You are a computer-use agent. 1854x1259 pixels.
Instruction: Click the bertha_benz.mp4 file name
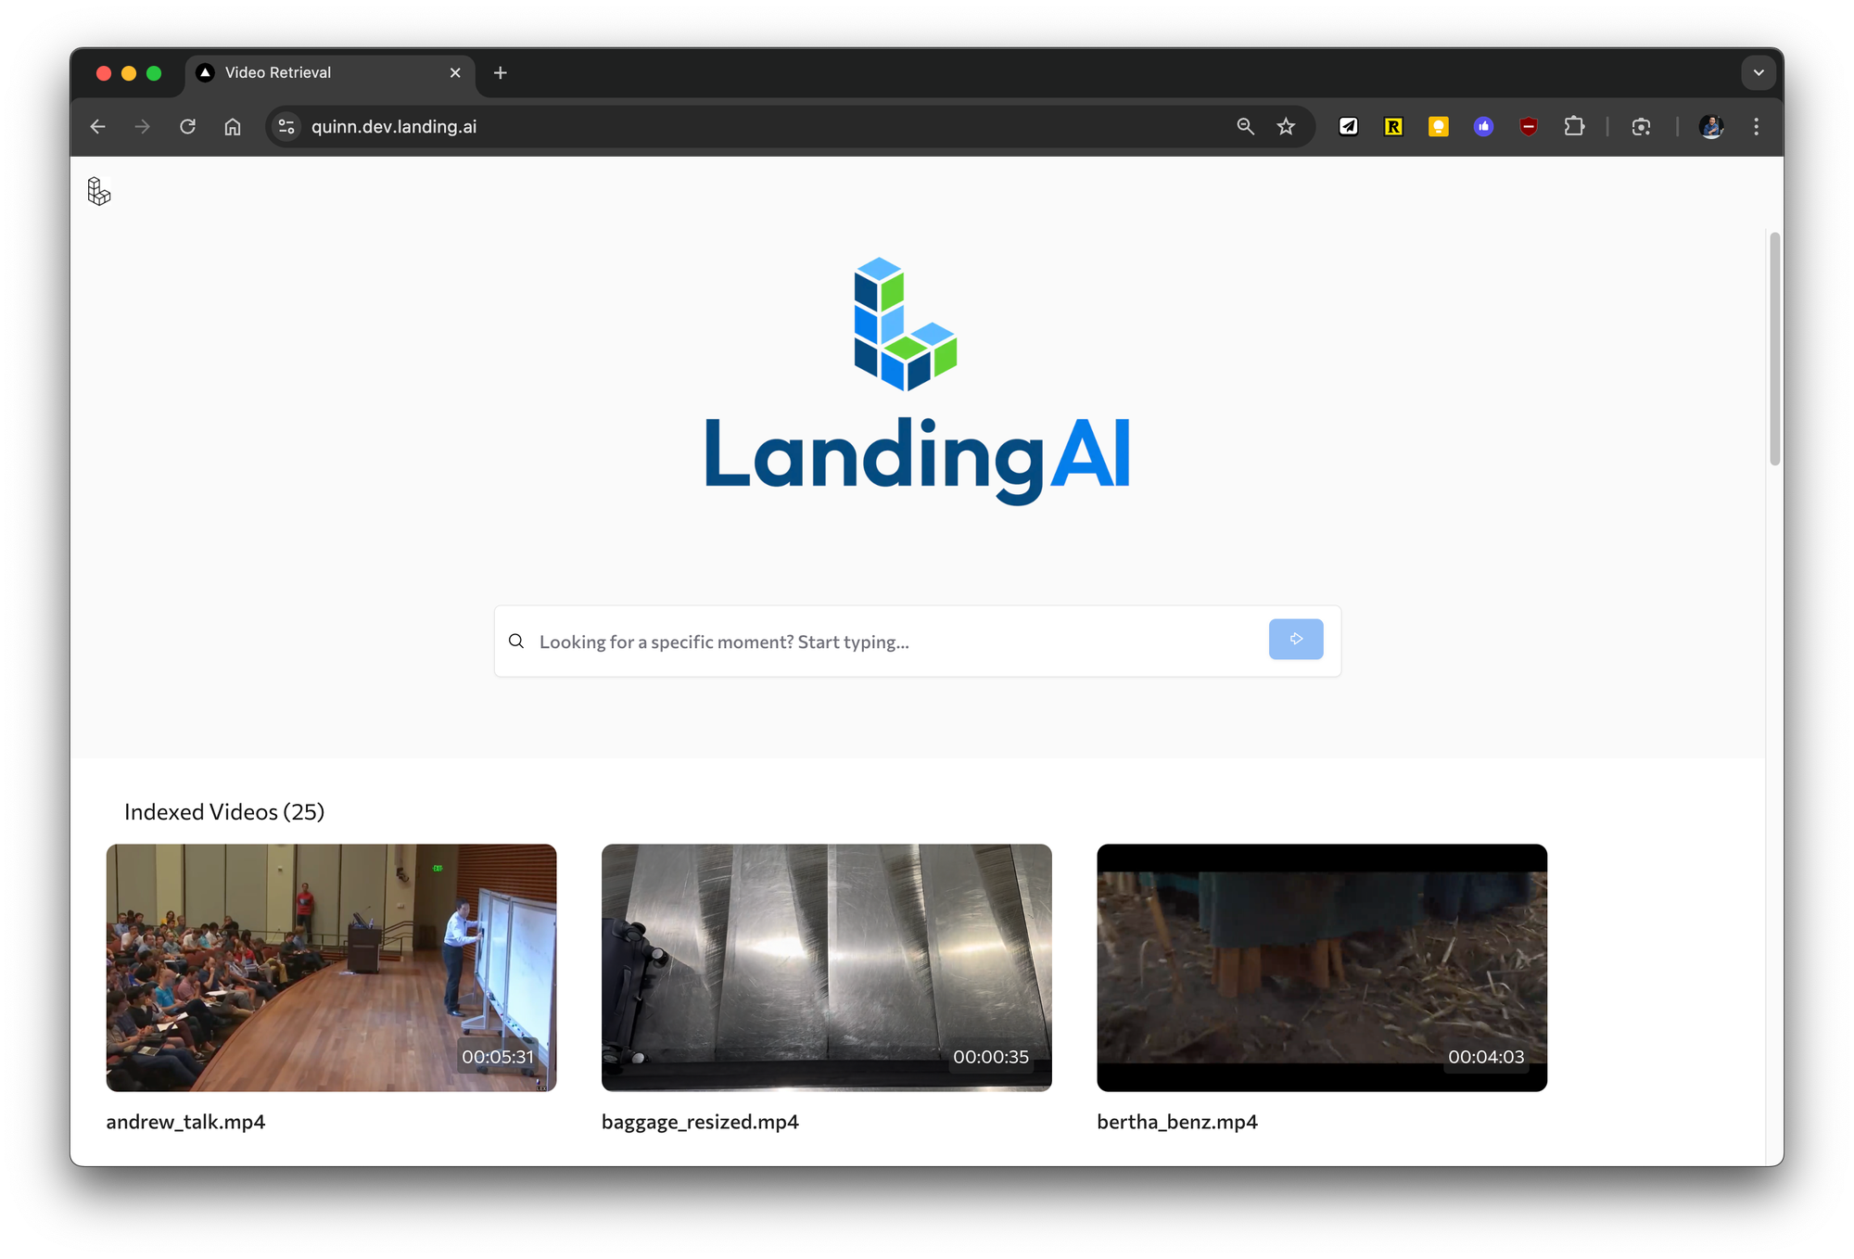click(1177, 1122)
